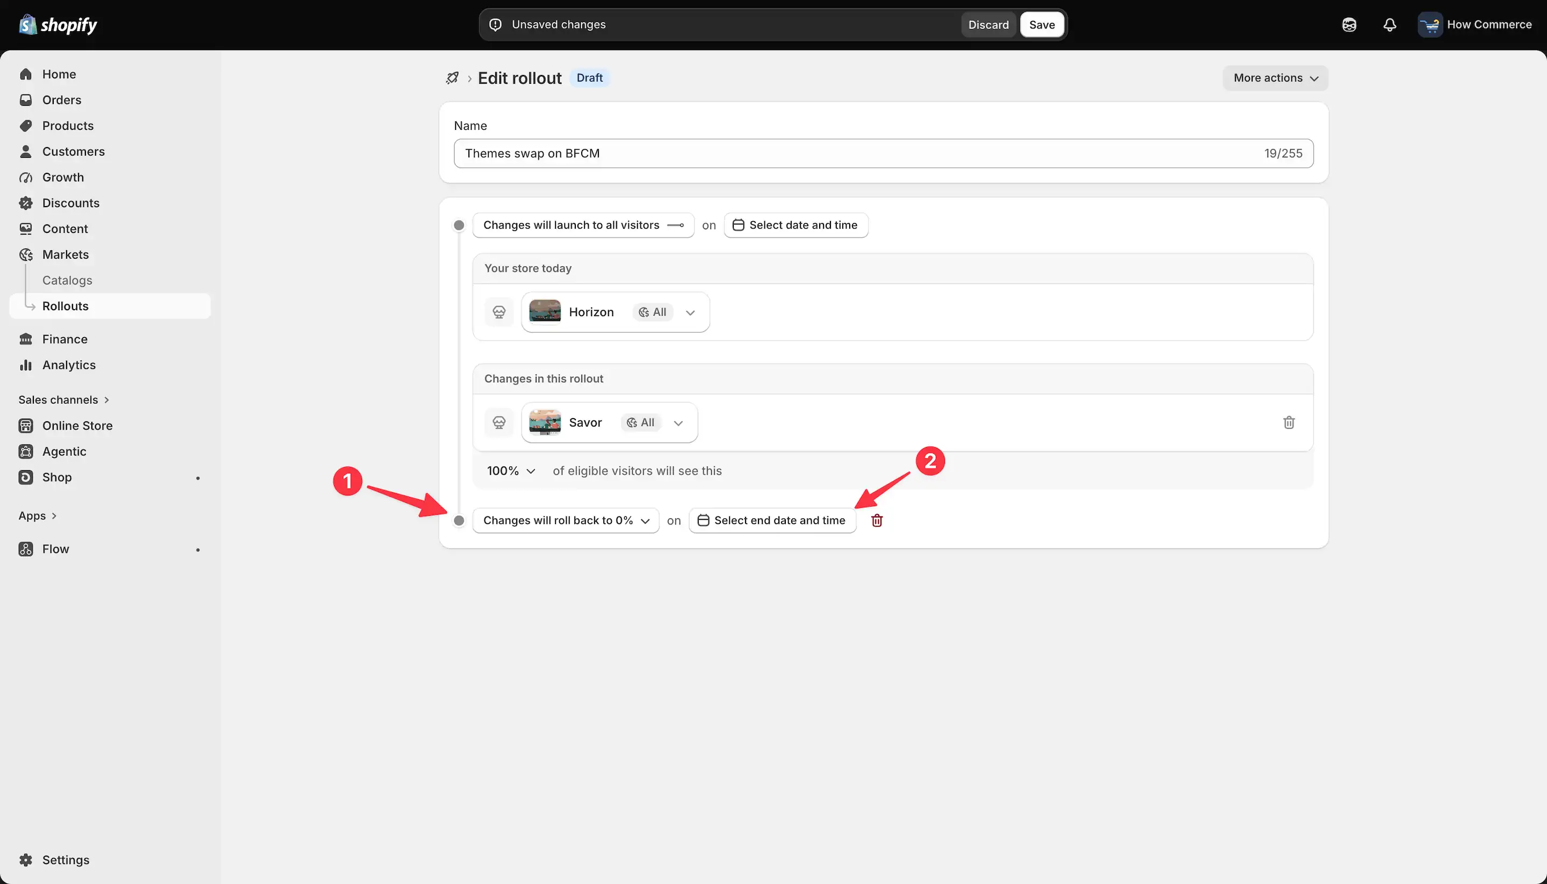Click the Customers person icon
The height and width of the screenshot is (884, 1547).
coord(26,152)
